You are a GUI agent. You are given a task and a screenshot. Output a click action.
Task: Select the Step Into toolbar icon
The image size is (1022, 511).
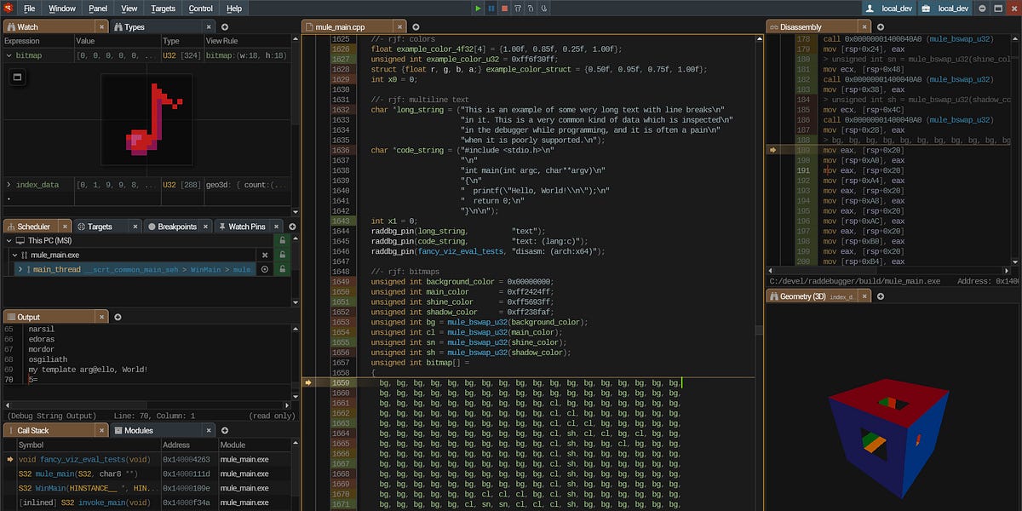pyautogui.click(x=530, y=9)
